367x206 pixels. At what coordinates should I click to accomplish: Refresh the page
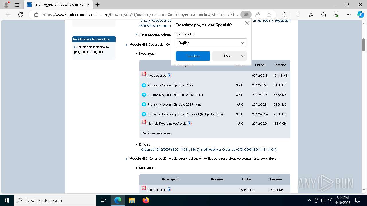click(21, 15)
